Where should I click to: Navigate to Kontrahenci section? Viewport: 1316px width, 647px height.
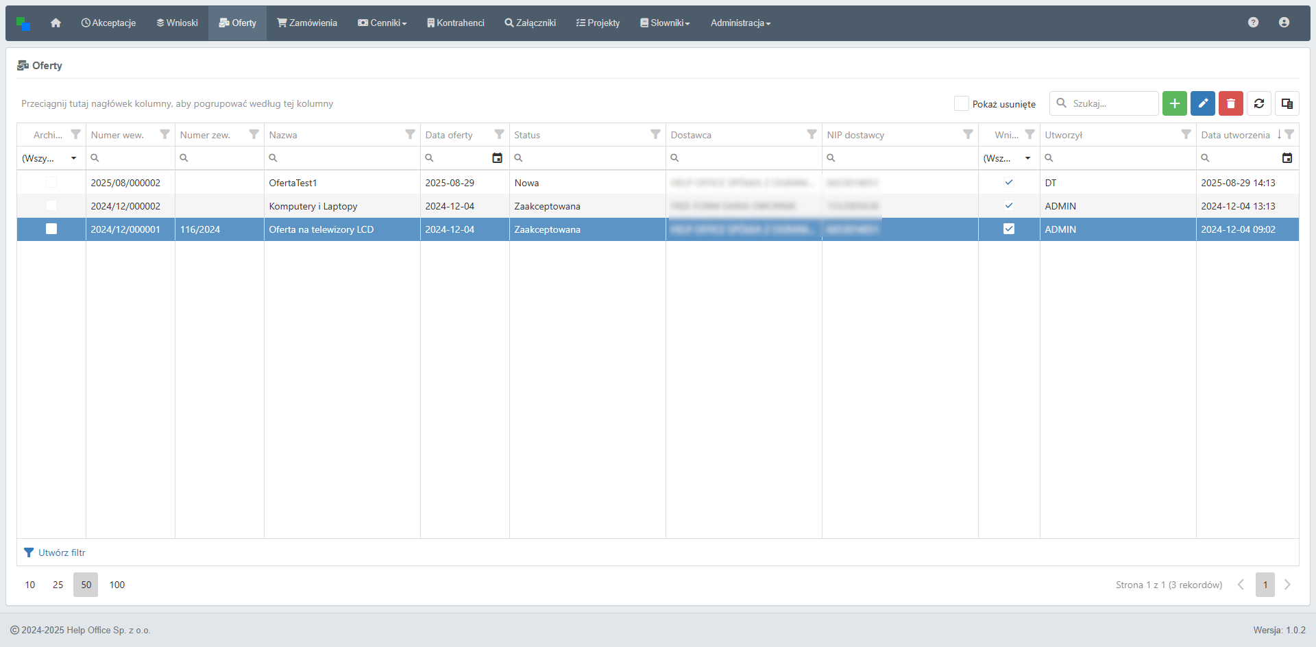pyautogui.click(x=455, y=23)
